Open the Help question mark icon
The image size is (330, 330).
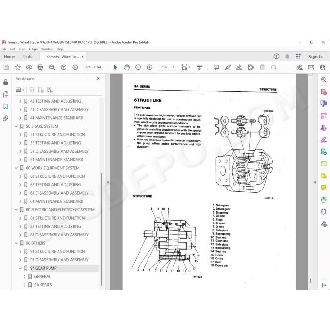coord(276,56)
